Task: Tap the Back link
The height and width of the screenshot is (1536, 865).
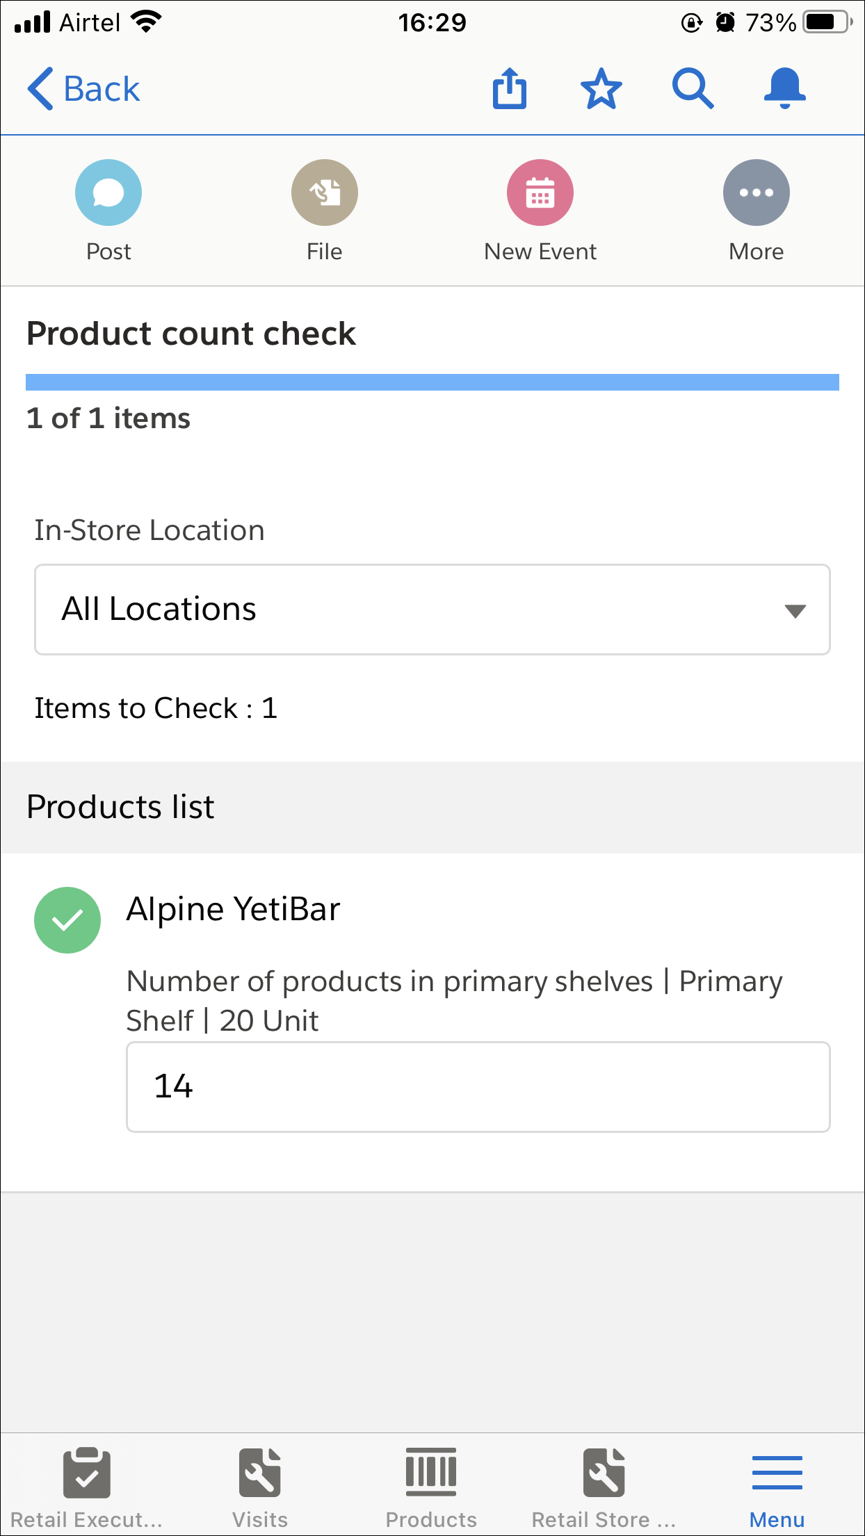Action: pos(83,88)
